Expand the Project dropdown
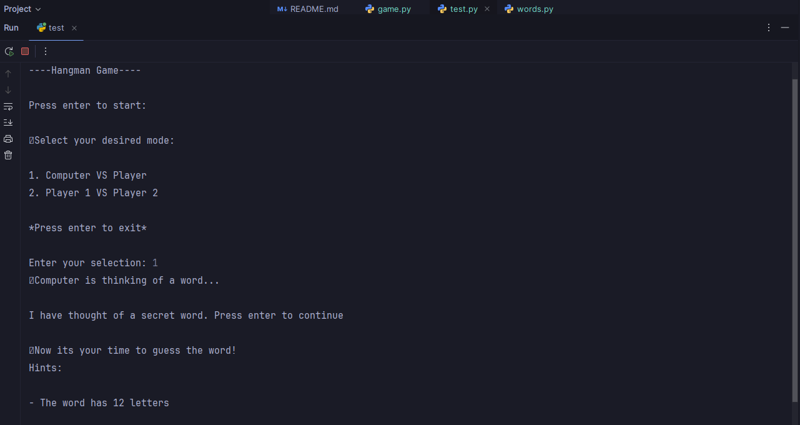This screenshot has width=800, height=425. 22,9
